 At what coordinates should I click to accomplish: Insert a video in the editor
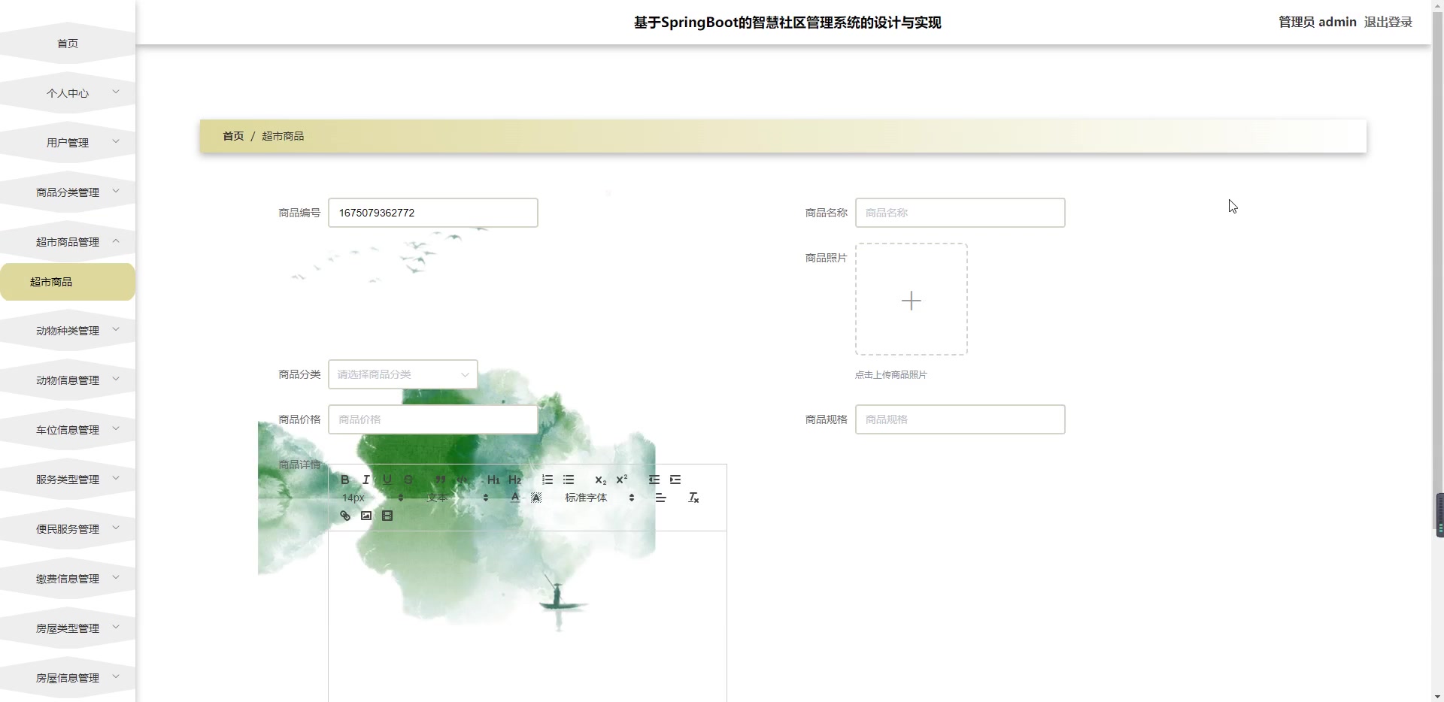[387, 516]
